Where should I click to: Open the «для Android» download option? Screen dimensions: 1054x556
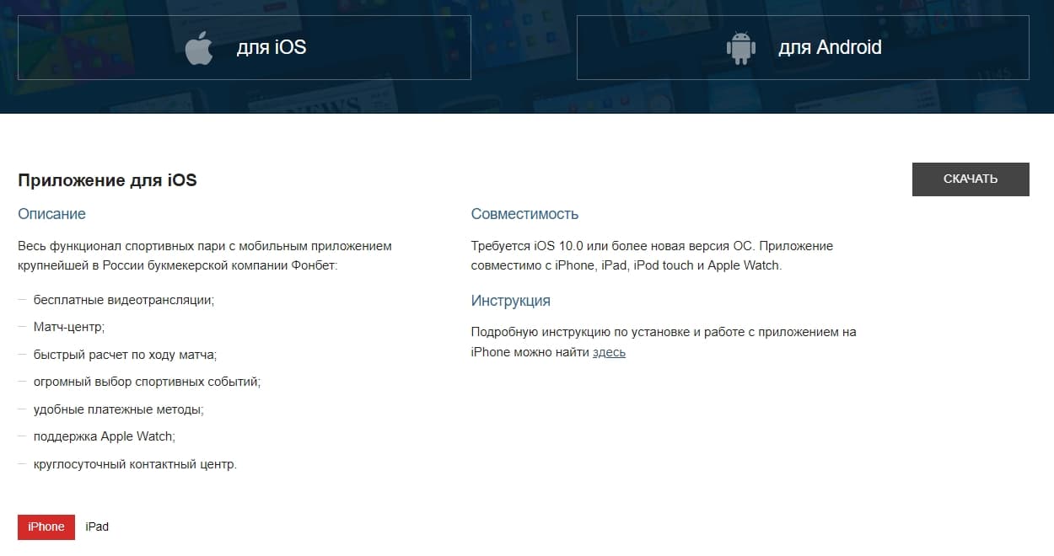pos(803,47)
